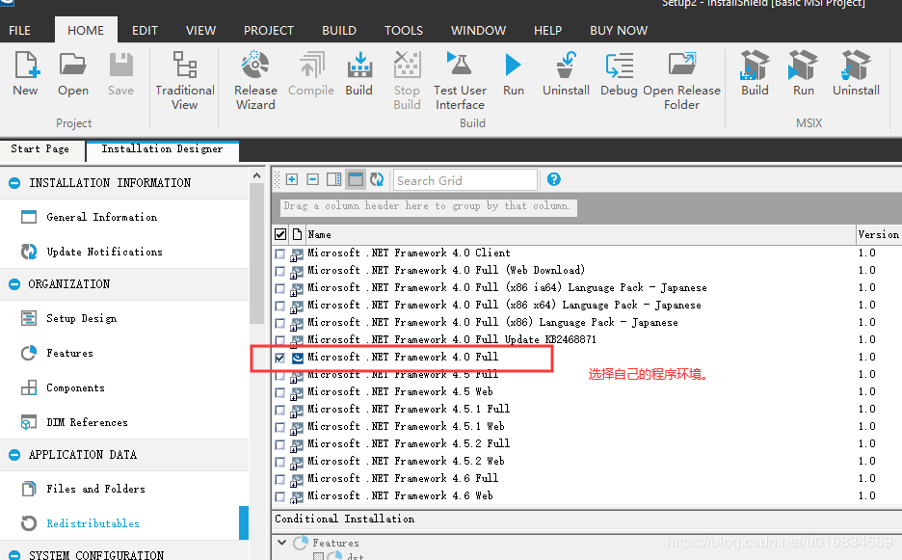Screen dimensions: 902x560
Task: Switch to Traditional View
Action: click(x=185, y=81)
